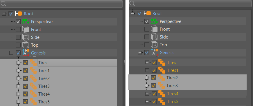Screen dimensions: 253x106
Task: Select the Tires1 label in left panel
Action: [x=44, y=71]
